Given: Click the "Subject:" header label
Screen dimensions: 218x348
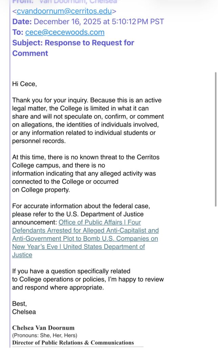Looking at the screenshot, I should click(x=27, y=43).
